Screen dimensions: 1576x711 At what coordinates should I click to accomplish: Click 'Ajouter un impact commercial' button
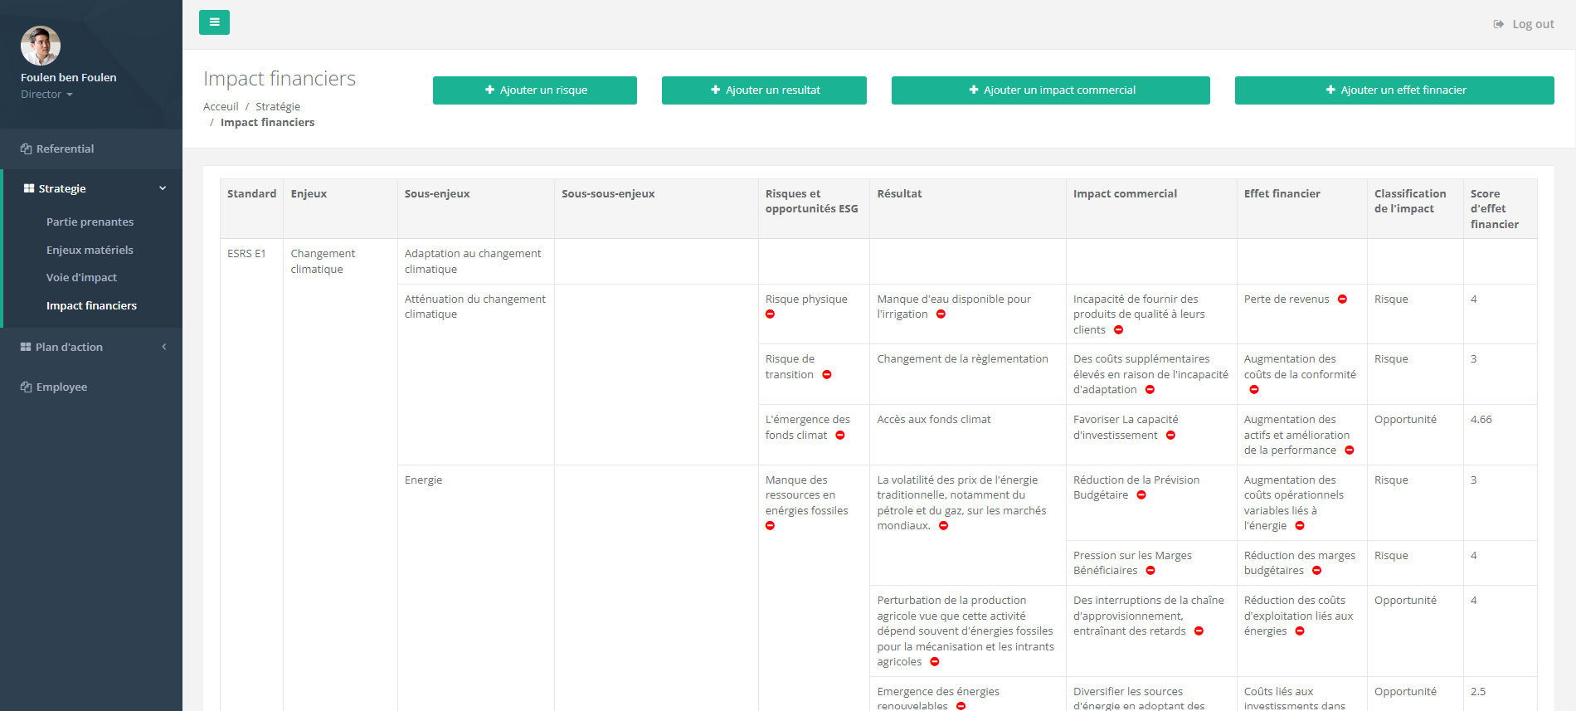click(1050, 90)
